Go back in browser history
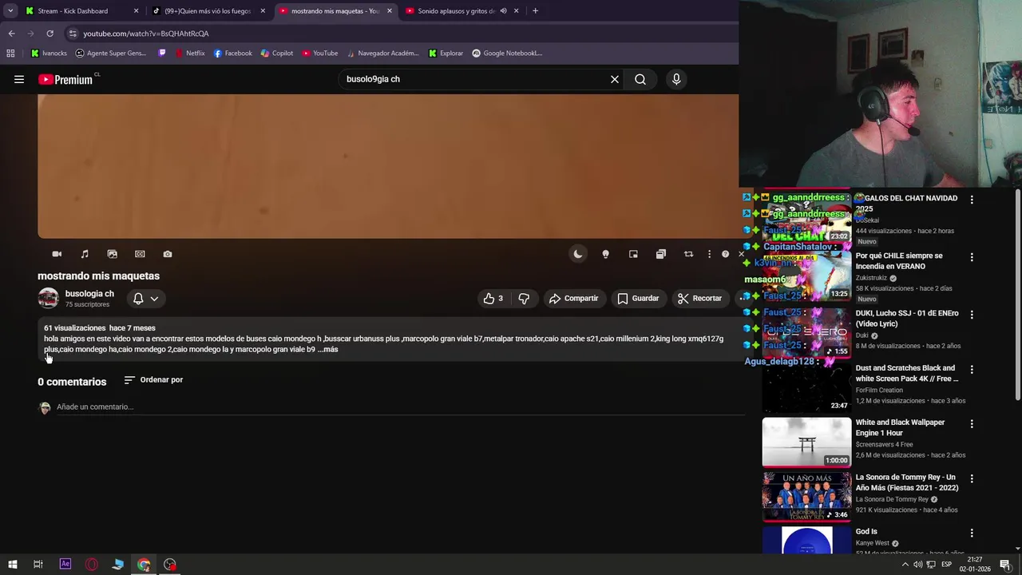The width and height of the screenshot is (1022, 575). [x=11, y=34]
